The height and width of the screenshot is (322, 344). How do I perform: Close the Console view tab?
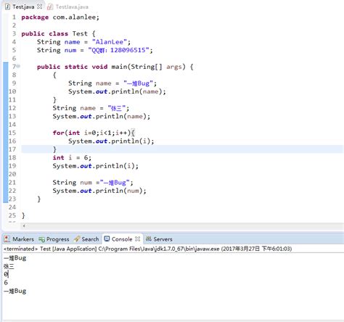[138, 239]
